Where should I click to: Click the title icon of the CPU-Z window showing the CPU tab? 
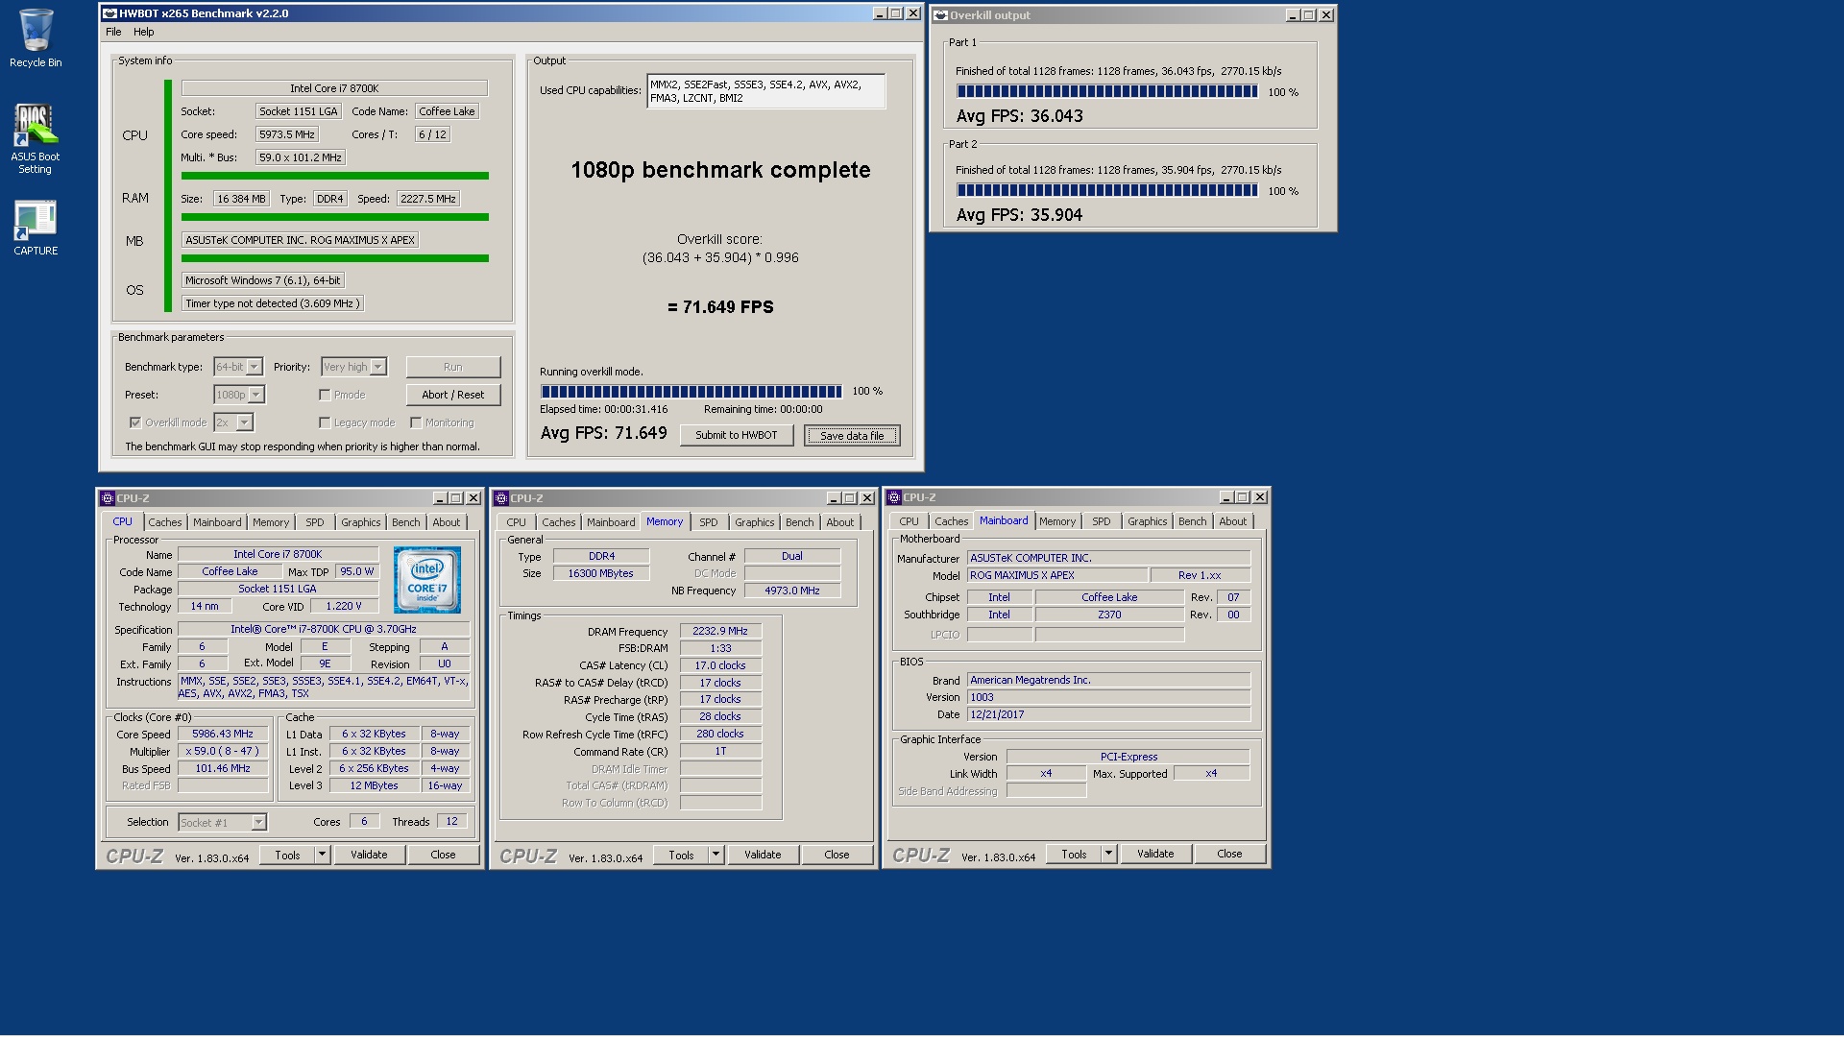(x=108, y=498)
